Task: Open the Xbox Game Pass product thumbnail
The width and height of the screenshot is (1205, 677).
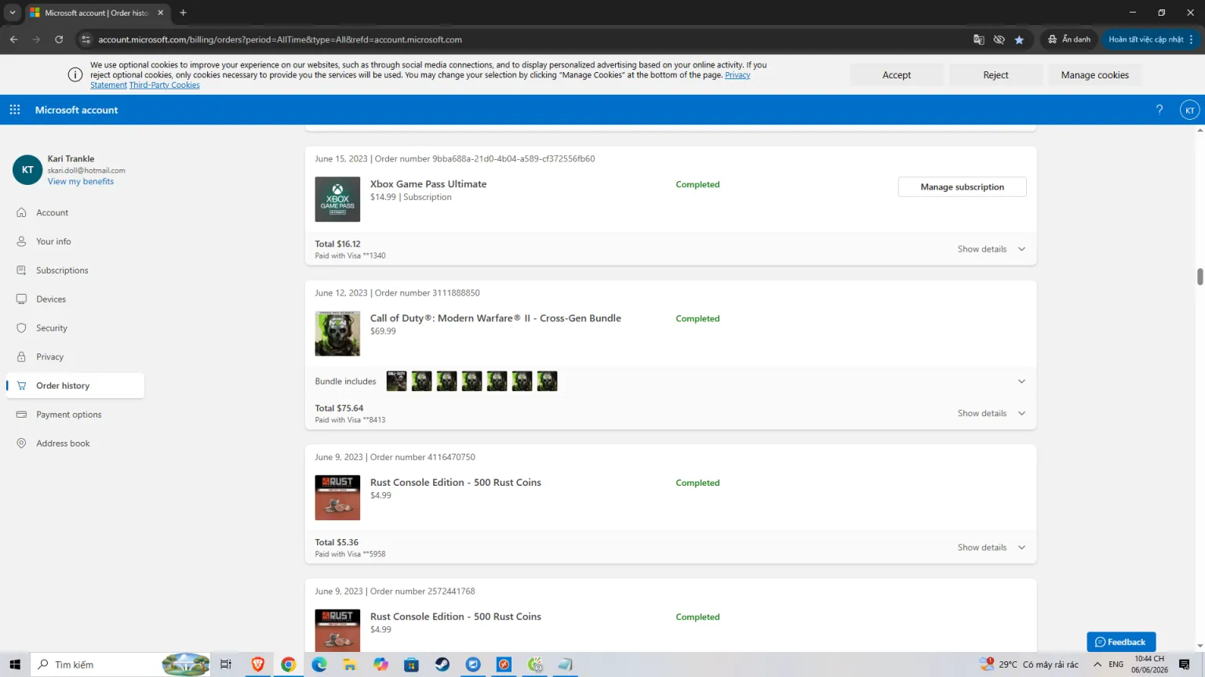Action: tap(337, 199)
